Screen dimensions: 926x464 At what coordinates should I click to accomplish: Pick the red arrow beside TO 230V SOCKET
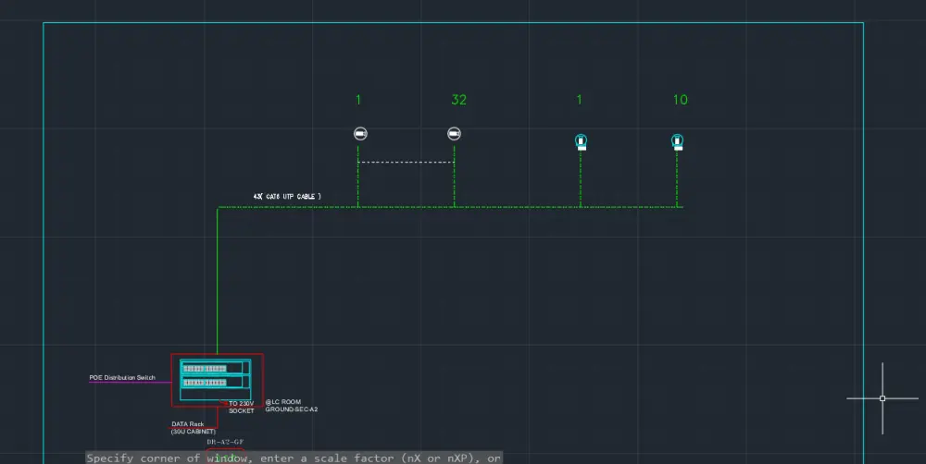(x=224, y=403)
